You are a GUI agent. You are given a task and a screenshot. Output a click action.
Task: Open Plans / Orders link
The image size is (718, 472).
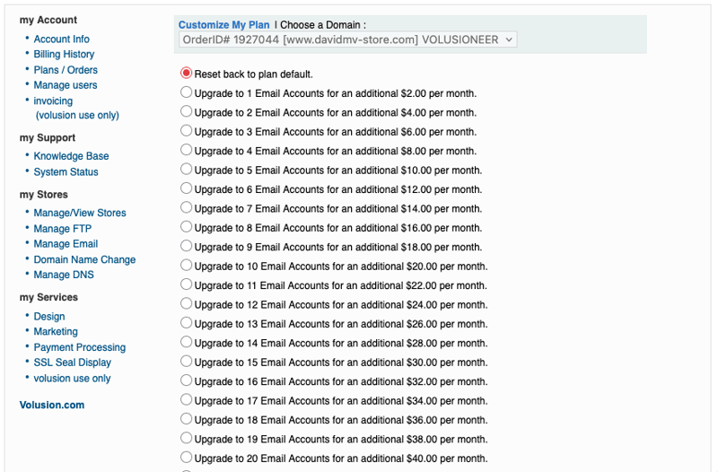(x=66, y=70)
